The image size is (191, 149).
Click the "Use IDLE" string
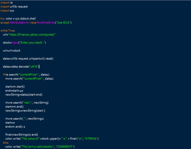coord(63,23)
